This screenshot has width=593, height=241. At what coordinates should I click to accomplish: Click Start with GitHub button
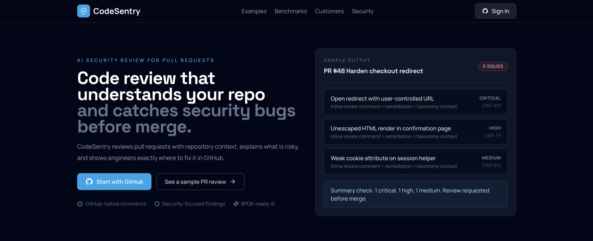pyautogui.click(x=114, y=182)
